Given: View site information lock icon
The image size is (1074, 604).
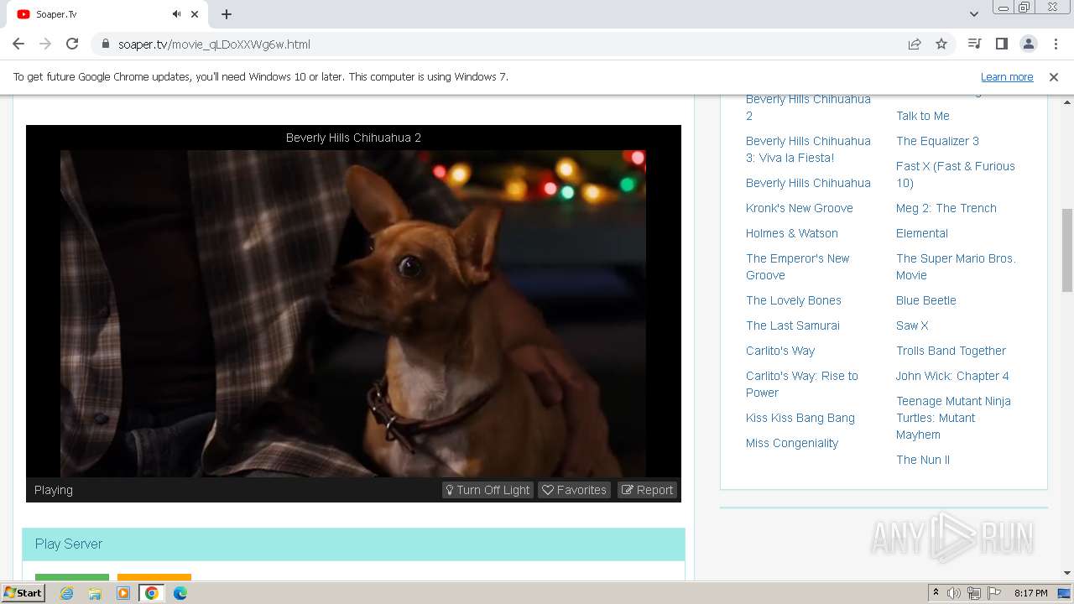Looking at the screenshot, I should click(106, 44).
